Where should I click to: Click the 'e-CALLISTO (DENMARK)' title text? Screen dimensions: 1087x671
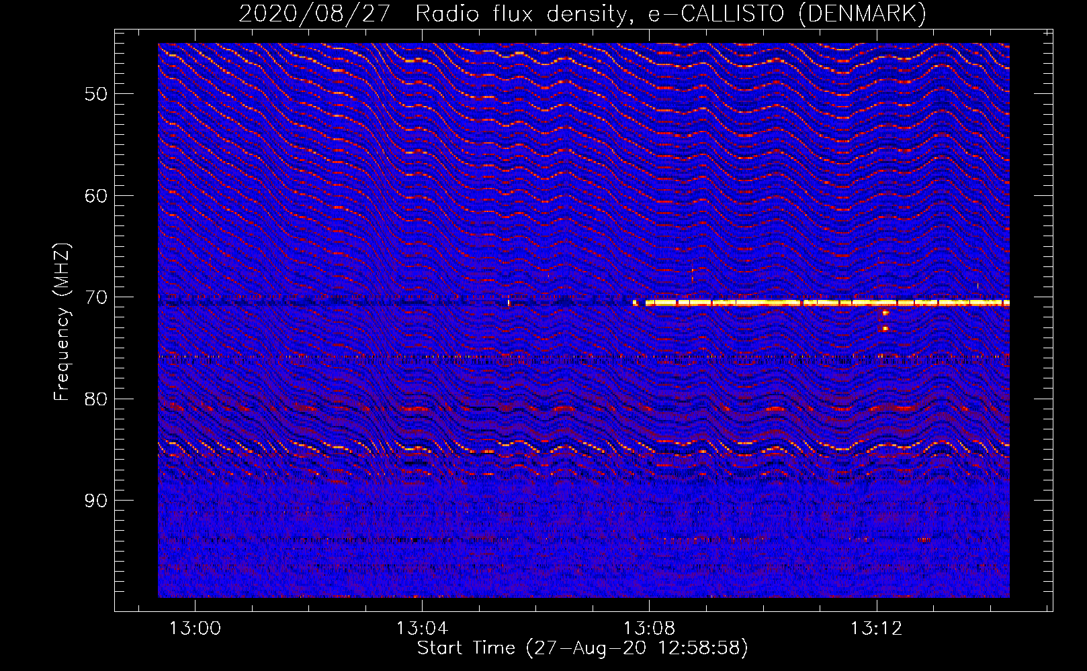[x=787, y=14]
